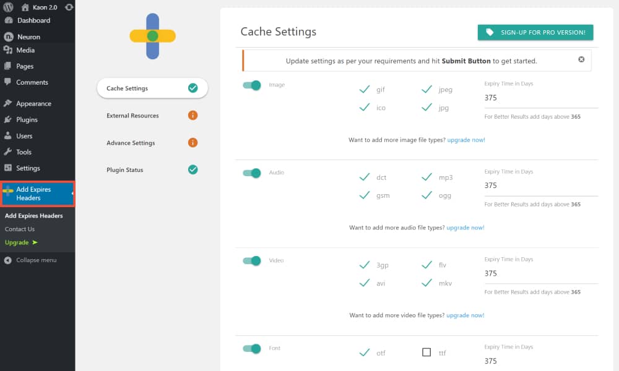This screenshot has height=371, width=619.
Task: Uncheck the flv file type
Action: click(x=426, y=265)
